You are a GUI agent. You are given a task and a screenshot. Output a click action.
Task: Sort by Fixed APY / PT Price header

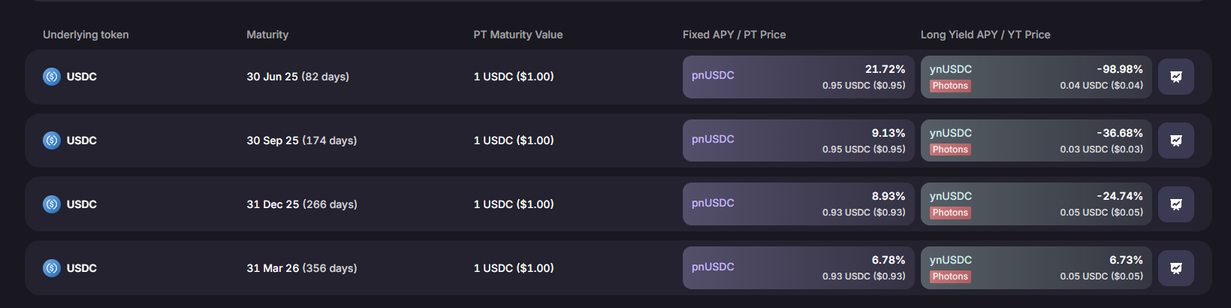coord(735,35)
